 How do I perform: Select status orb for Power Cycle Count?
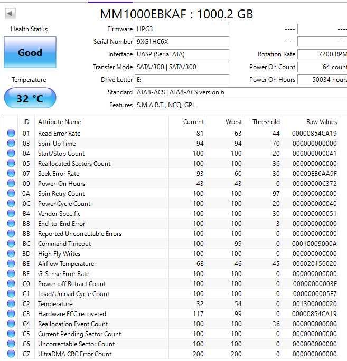[x=11, y=203]
